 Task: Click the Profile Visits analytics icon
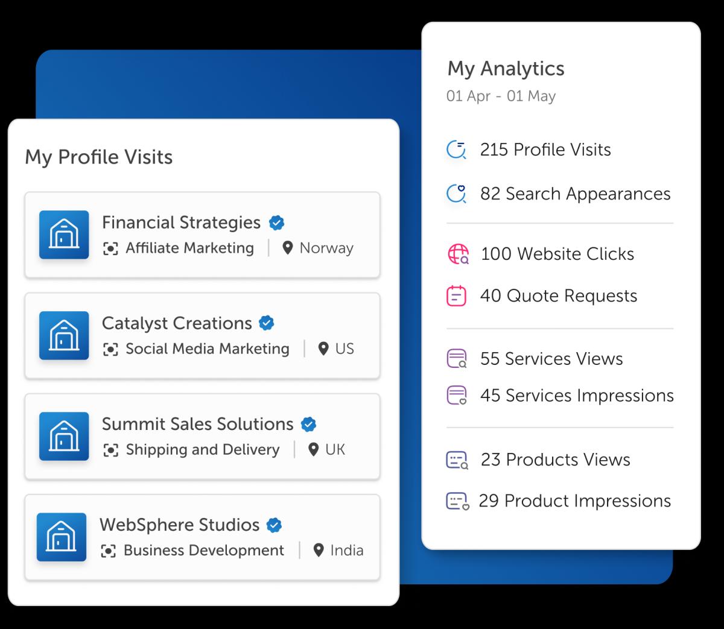pos(456,150)
